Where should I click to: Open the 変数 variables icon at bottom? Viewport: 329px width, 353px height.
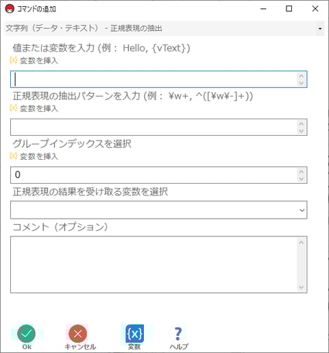point(134,334)
